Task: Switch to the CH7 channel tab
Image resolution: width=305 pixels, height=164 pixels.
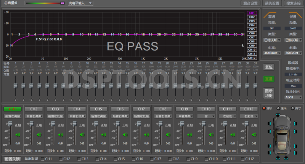Action: [141, 109]
